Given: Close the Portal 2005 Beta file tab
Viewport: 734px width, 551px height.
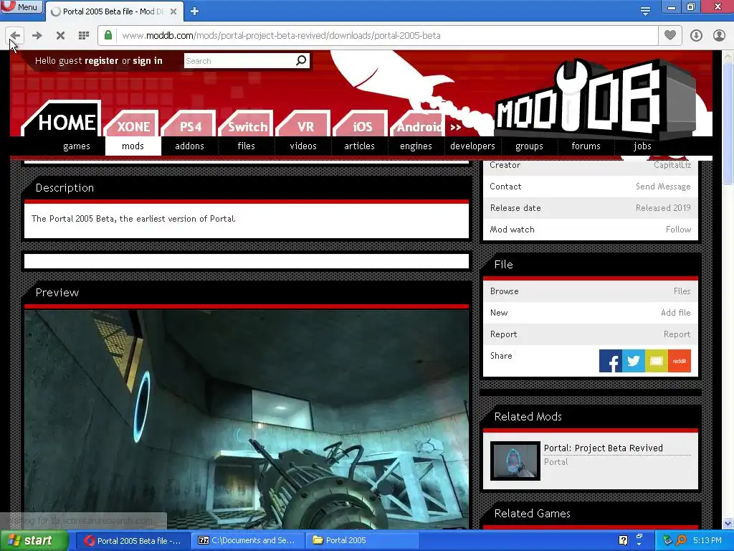Looking at the screenshot, I should (173, 11).
